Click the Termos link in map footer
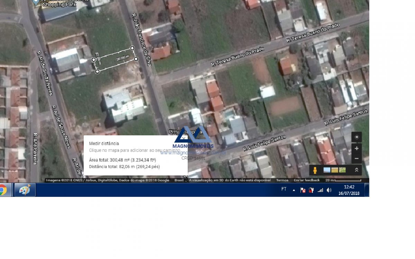 tap(282, 180)
